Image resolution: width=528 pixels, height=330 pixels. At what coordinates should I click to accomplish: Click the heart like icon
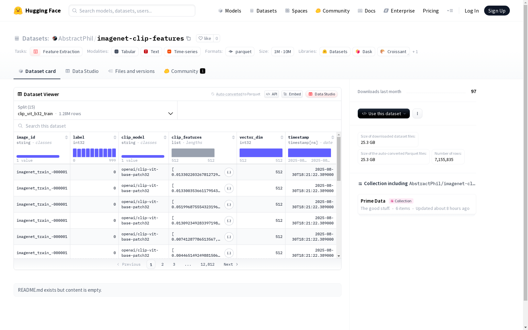point(201,38)
